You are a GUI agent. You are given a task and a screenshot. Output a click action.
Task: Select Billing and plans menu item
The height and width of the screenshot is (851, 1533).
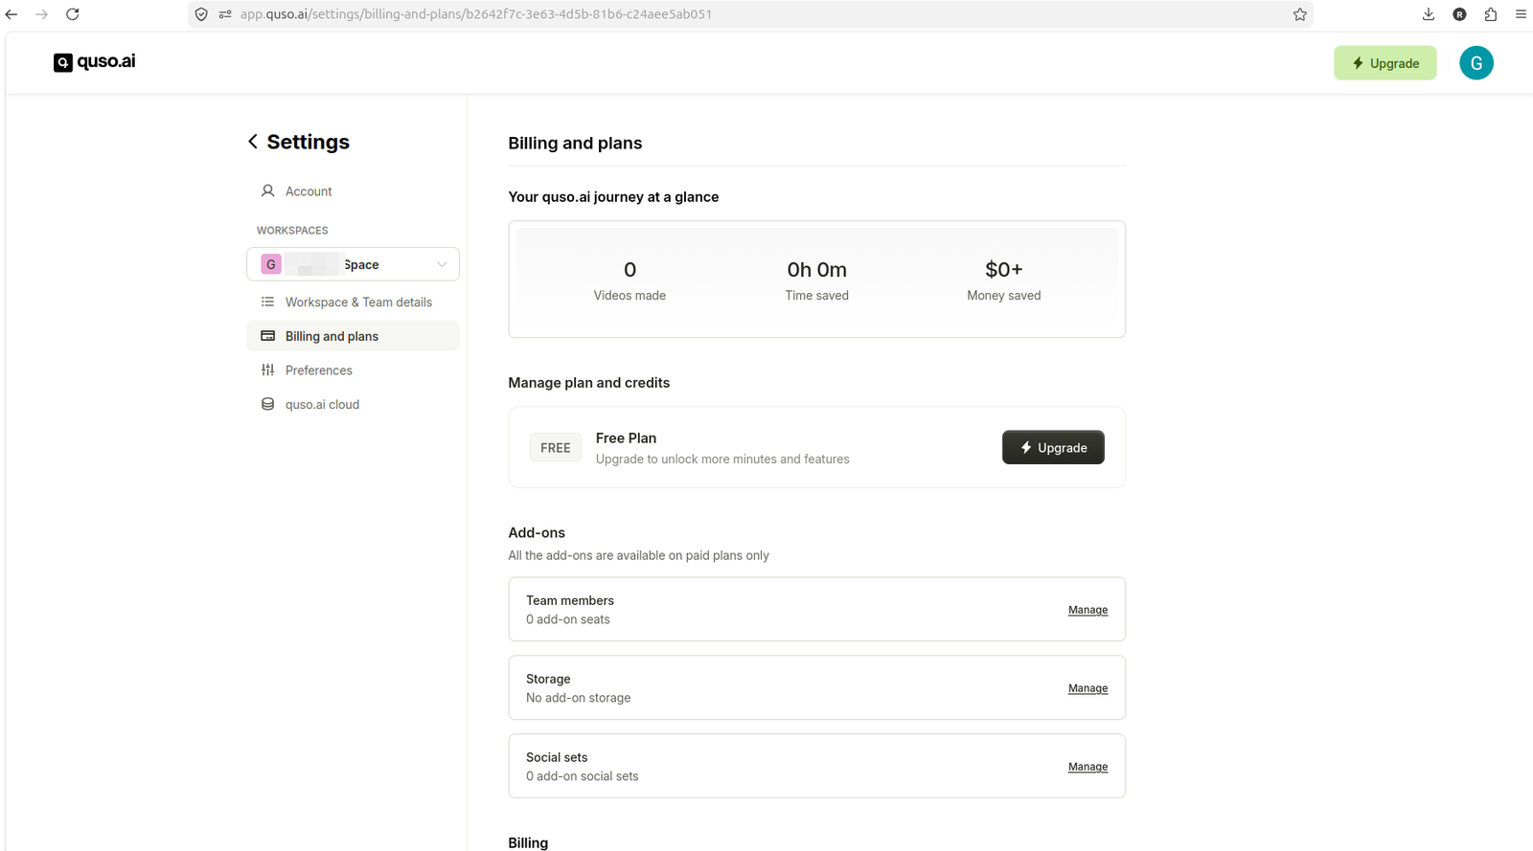pos(353,336)
